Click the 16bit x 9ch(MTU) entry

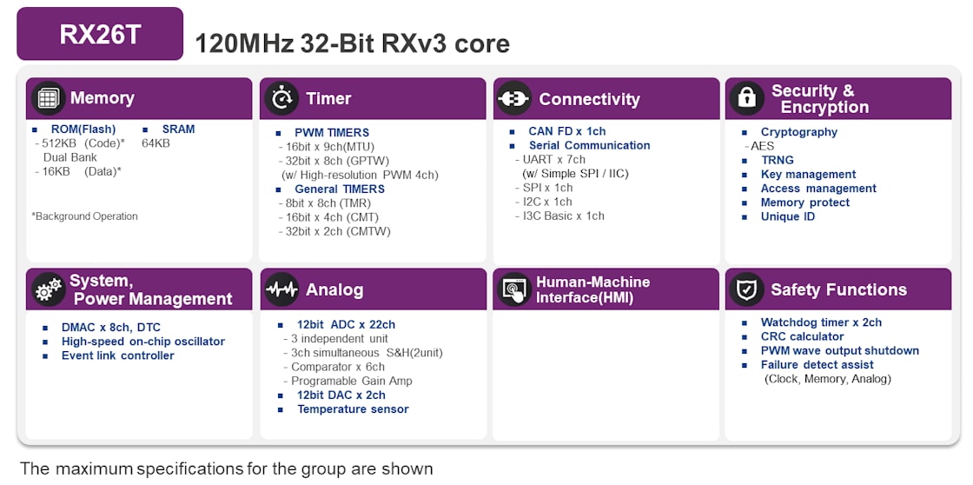pos(325,147)
